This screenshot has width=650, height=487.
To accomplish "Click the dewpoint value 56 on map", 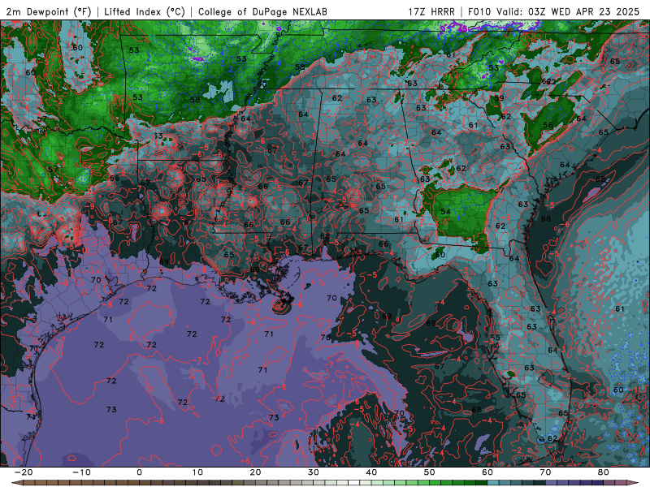I will [548, 125].
